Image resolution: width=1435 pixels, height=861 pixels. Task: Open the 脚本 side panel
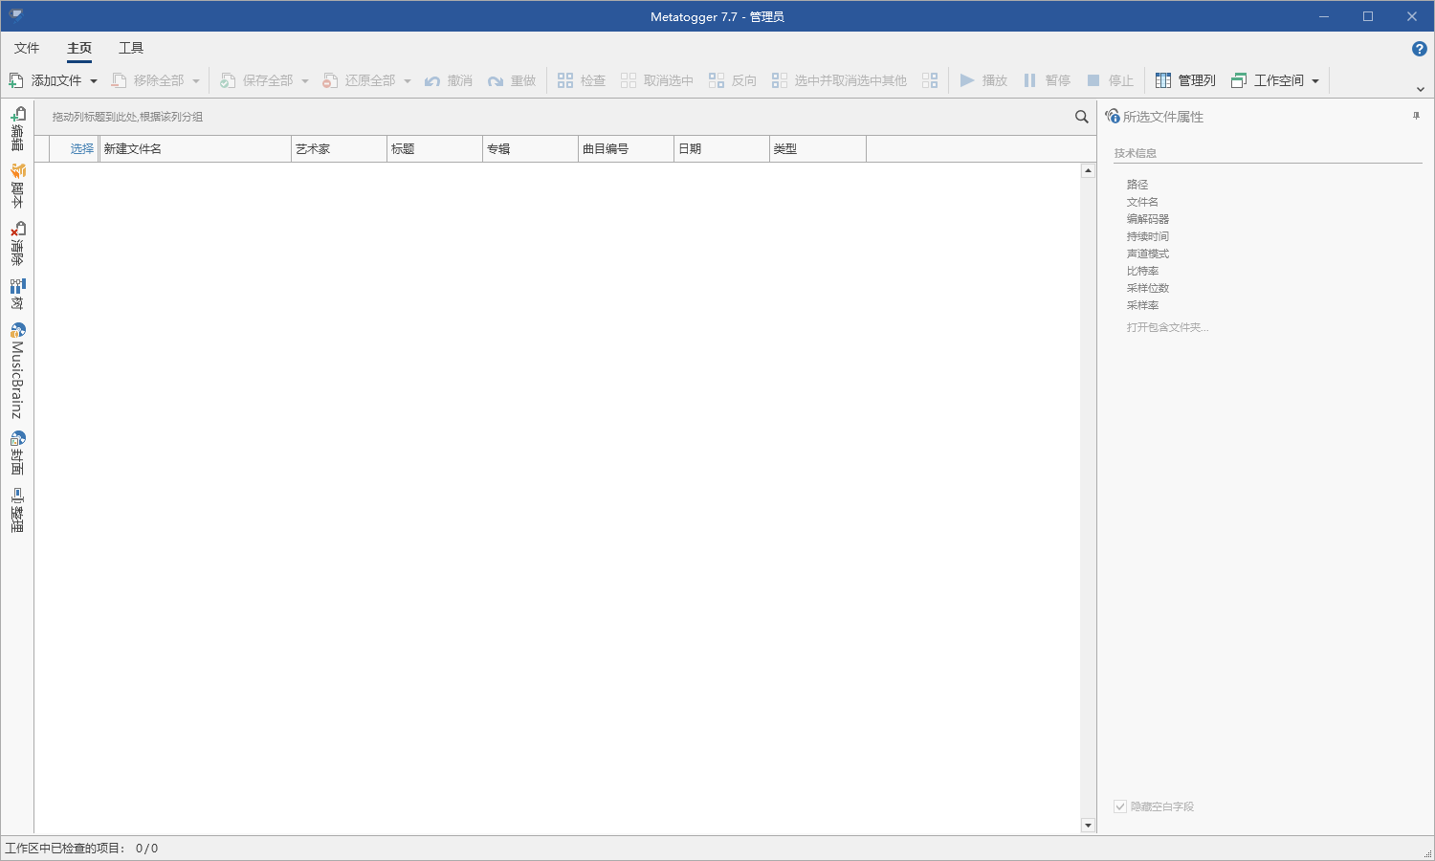click(17, 187)
